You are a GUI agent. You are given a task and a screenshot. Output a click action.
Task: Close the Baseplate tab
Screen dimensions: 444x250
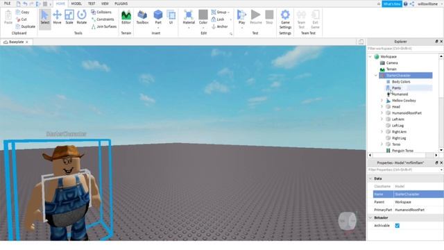tap(27, 42)
